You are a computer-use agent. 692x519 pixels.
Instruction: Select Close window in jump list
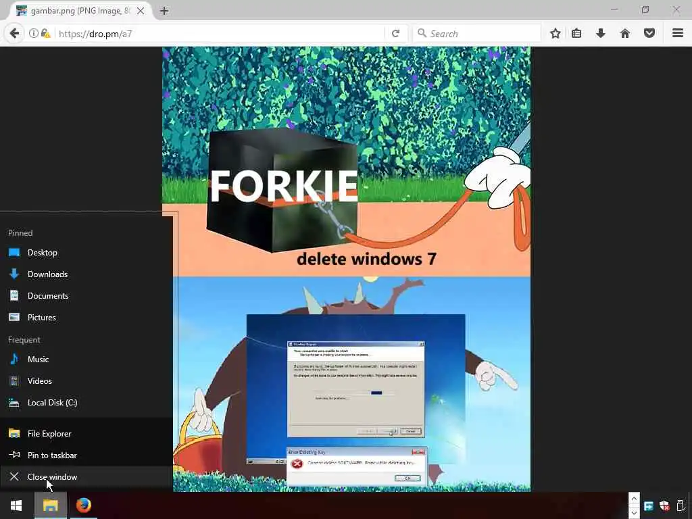click(x=86, y=476)
